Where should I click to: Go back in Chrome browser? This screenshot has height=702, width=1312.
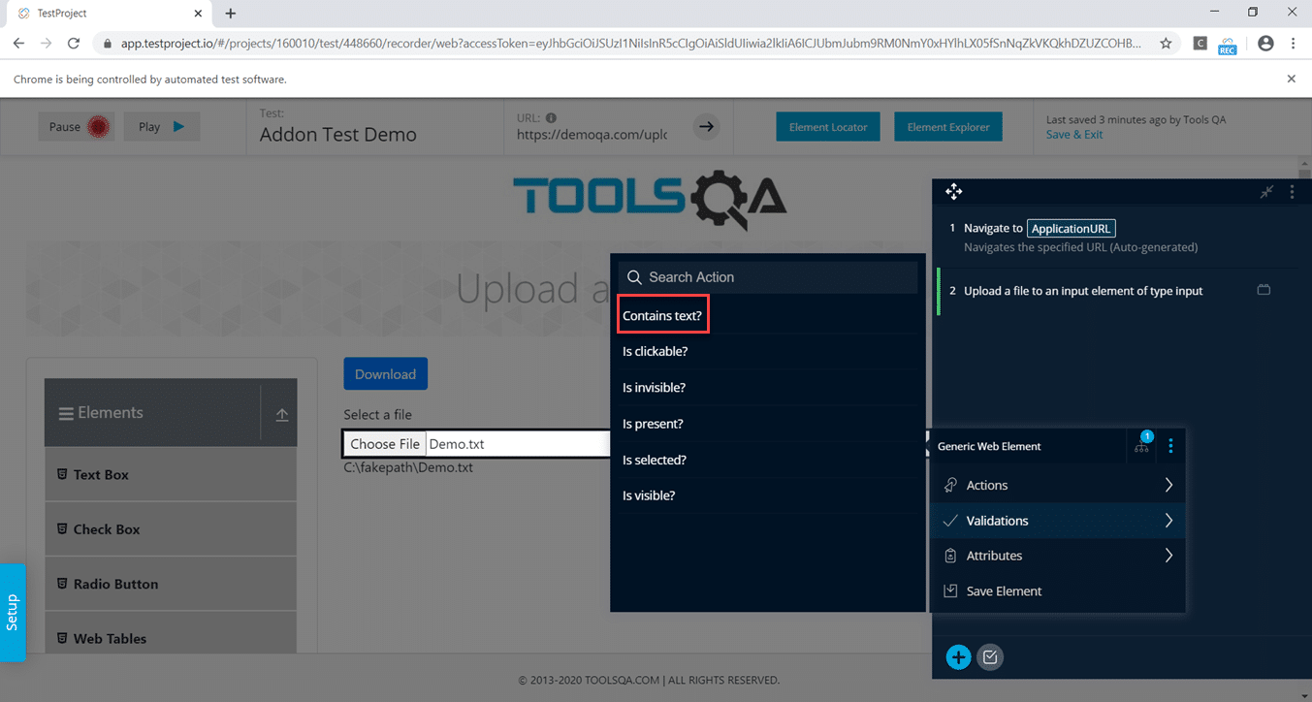(18, 44)
